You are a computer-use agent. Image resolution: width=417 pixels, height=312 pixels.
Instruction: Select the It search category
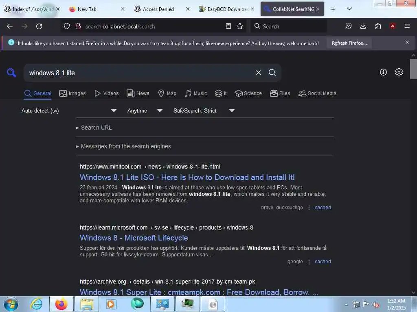(221, 93)
